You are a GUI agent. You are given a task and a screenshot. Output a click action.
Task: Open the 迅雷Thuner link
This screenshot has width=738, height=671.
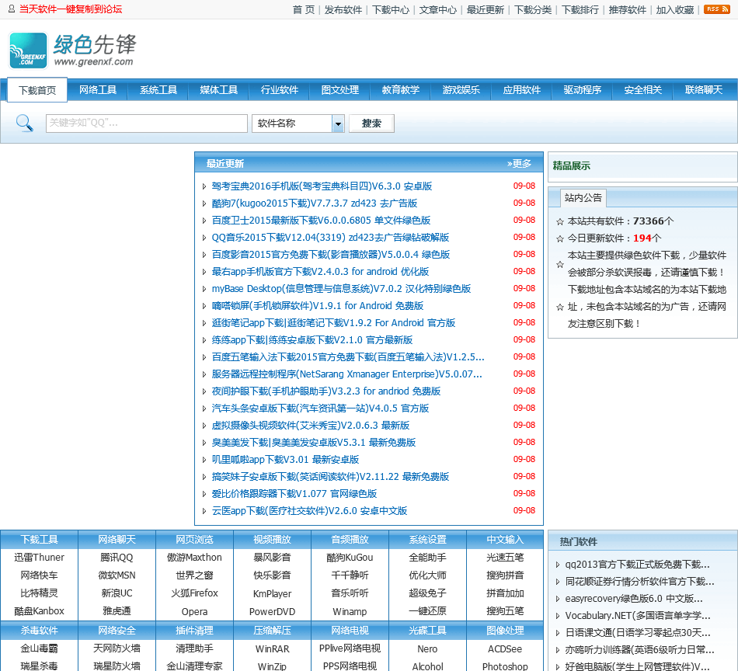[39, 557]
